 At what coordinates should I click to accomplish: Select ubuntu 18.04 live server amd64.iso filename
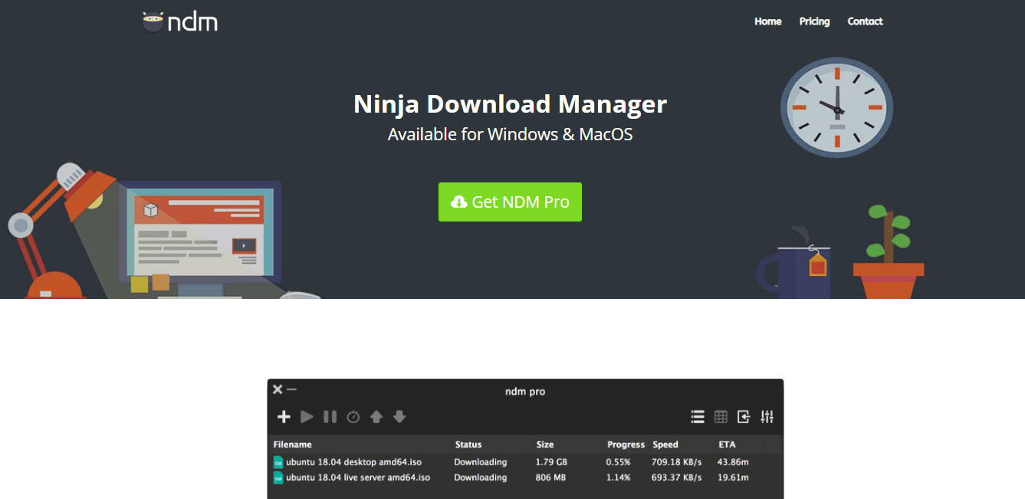pos(358,478)
